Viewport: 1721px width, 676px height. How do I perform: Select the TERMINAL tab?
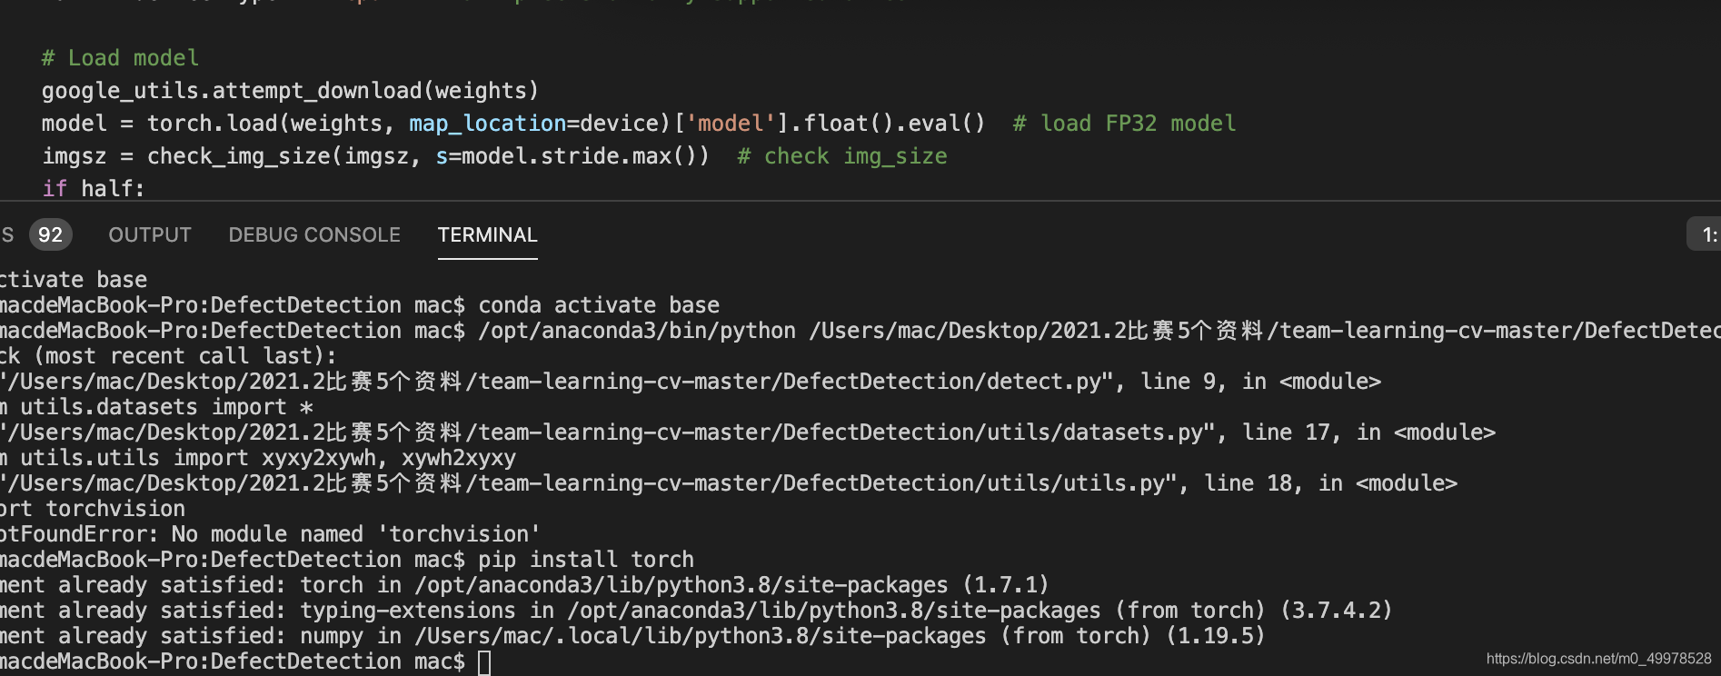pyautogui.click(x=488, y=234)
